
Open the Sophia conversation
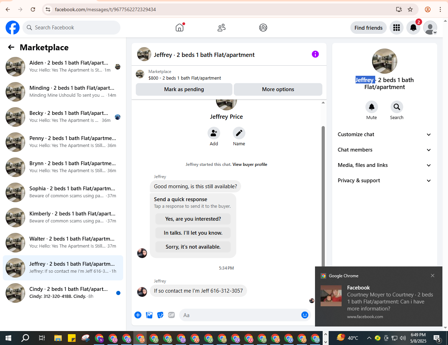pos(63,192)
